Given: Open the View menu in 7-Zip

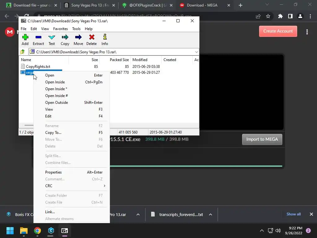Looking at the screenshot, I should point(45,29).
